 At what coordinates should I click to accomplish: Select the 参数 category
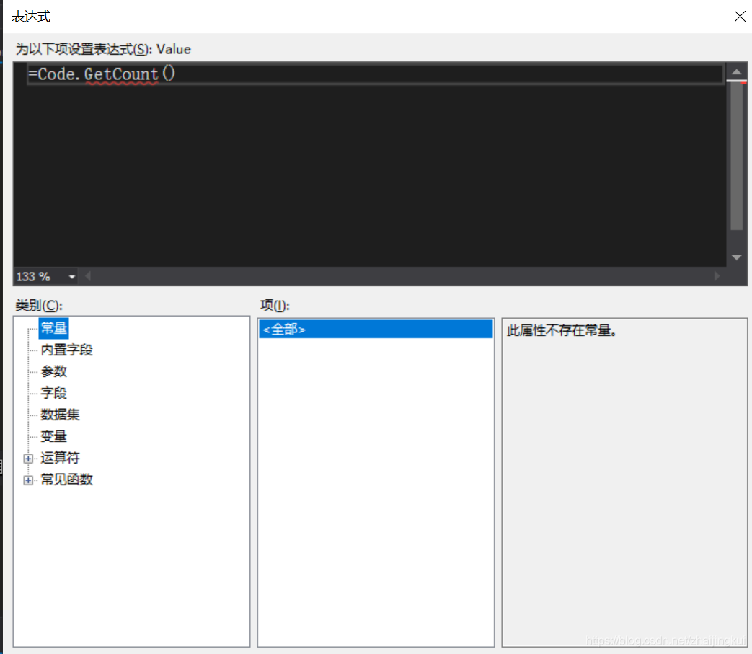tap(54, 371)
